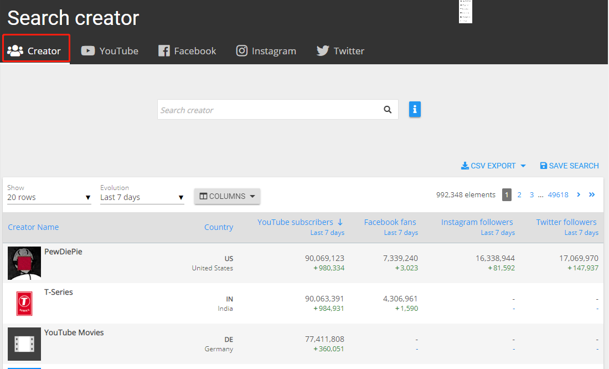Sort by YouTube subscribers column
Screen dimensions: 609x369
coord(295,222)
